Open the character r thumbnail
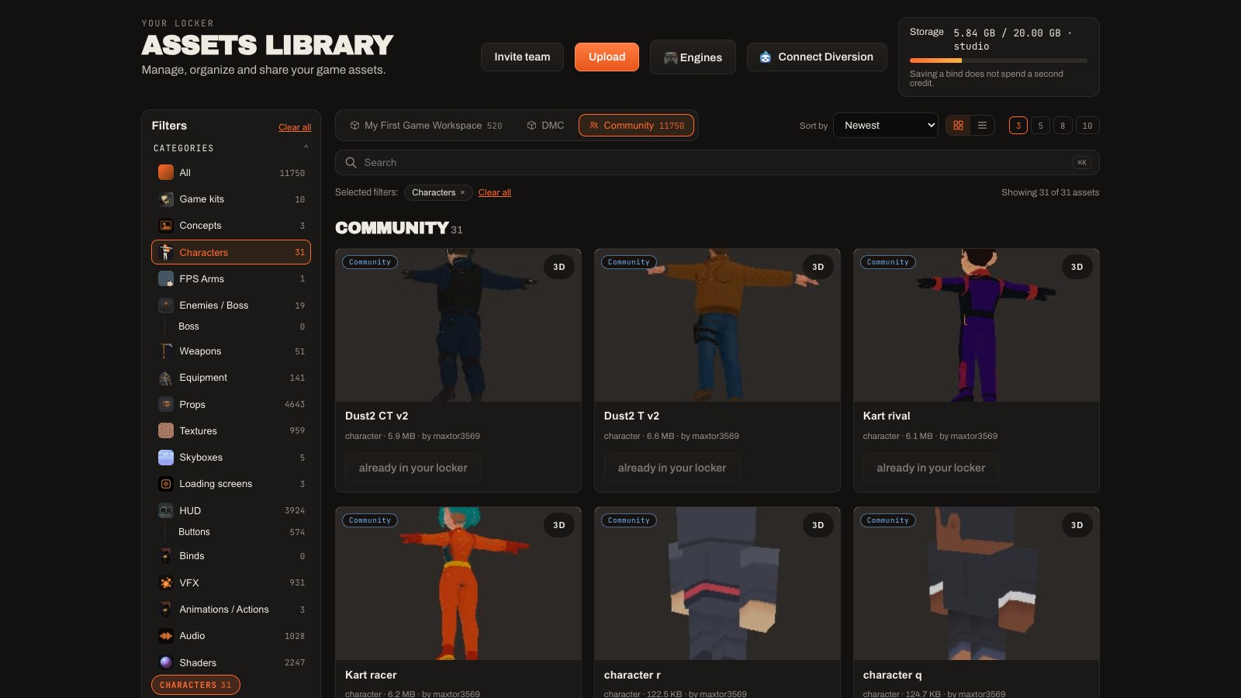Viewport: 1241px width, 698px height. (x=717, y=583)
